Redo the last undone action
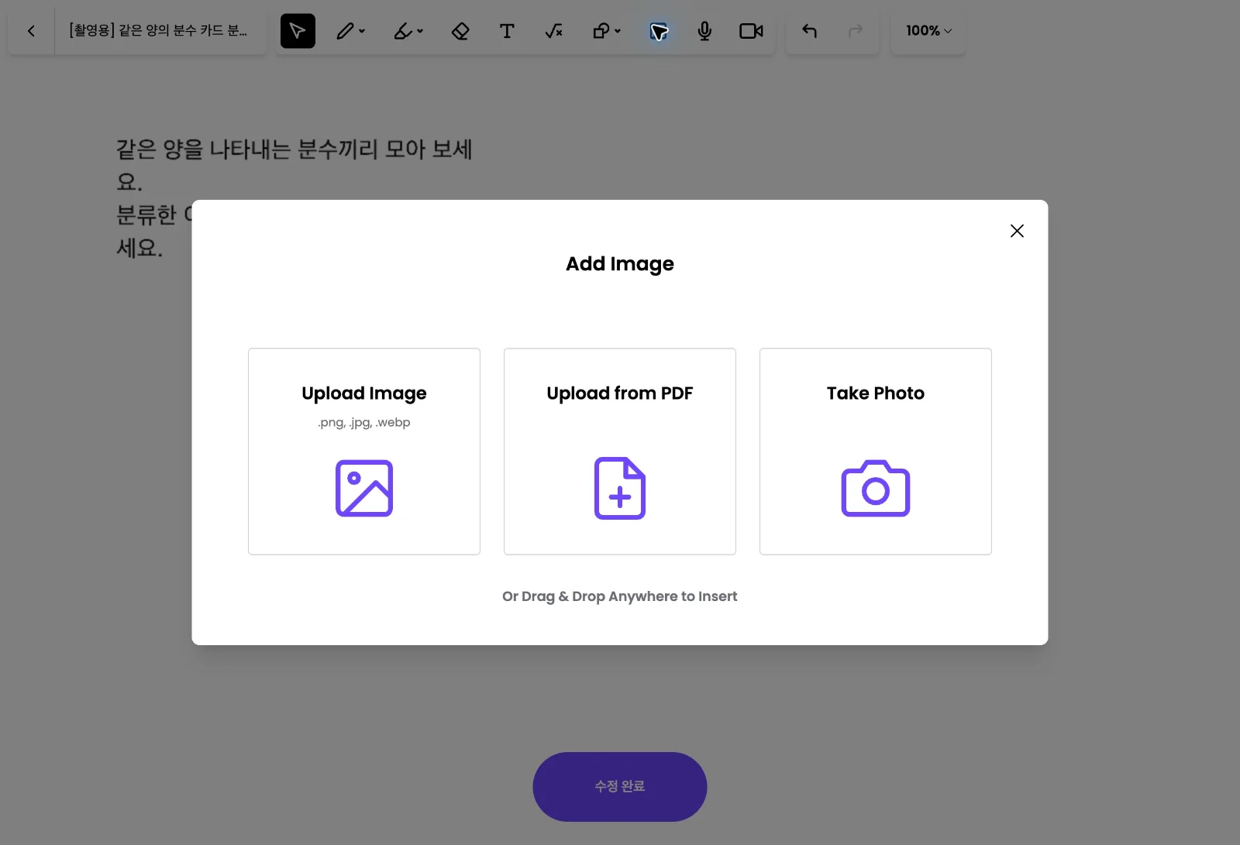 pyautogui.click(x=856, y=31)
